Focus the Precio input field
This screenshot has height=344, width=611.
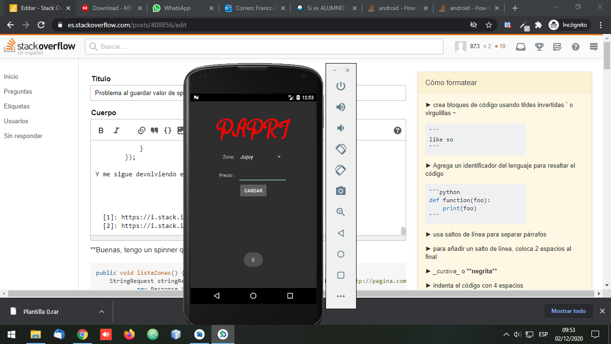pos(263,175)
